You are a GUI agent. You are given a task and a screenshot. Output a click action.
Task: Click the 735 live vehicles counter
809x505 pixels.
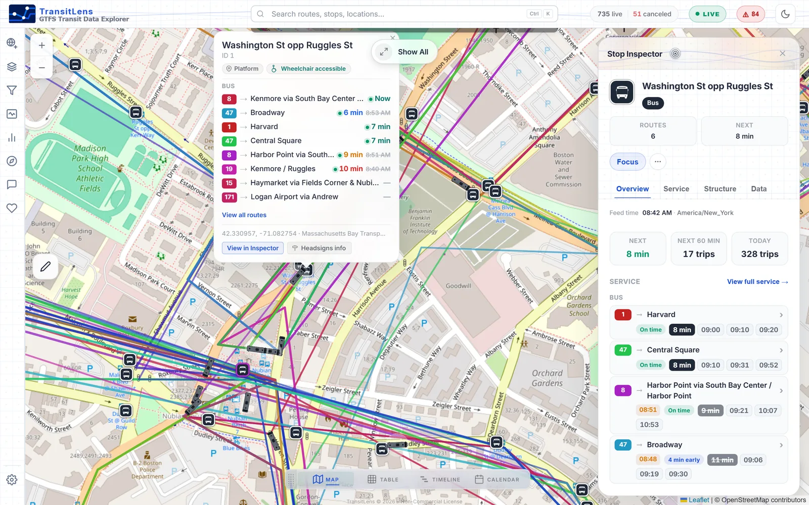(x=610, y=14)
